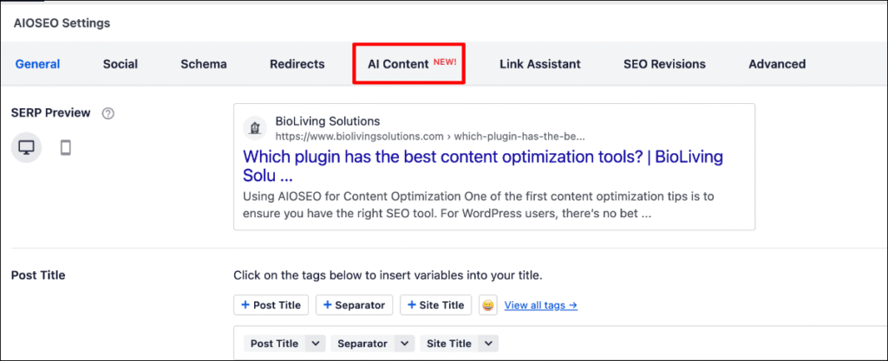Go to the Redirects tab
The image size is (888, 361).
click(297, 64)
